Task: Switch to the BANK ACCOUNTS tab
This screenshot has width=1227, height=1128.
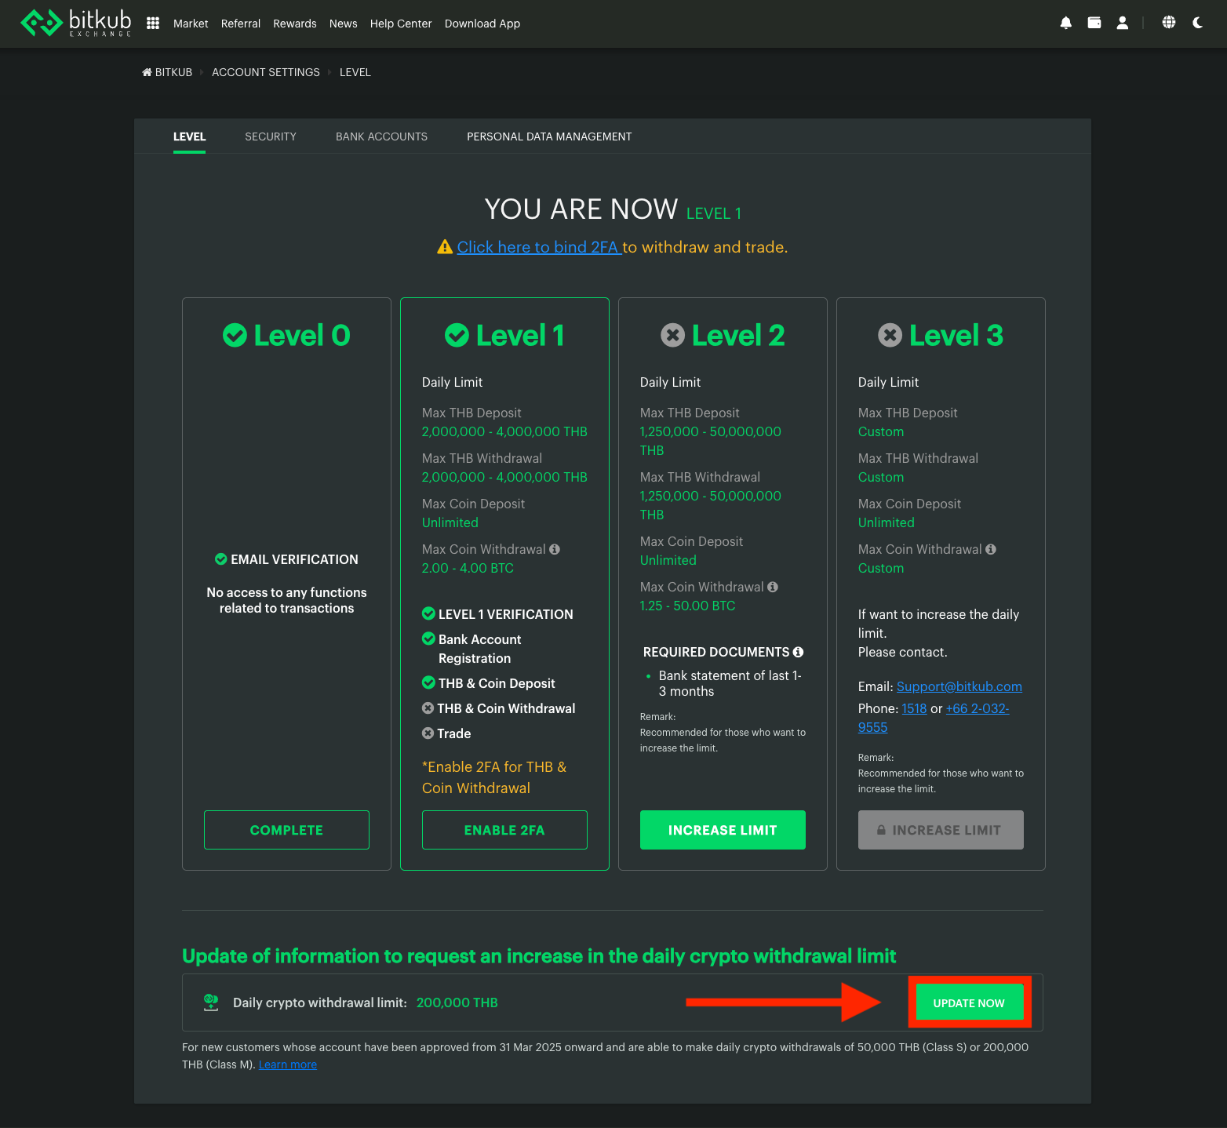Action: [382, 136]
